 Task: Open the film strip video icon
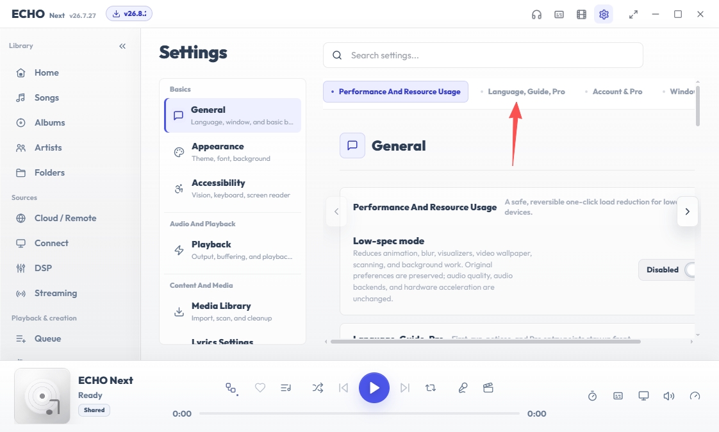pos(581,15)
